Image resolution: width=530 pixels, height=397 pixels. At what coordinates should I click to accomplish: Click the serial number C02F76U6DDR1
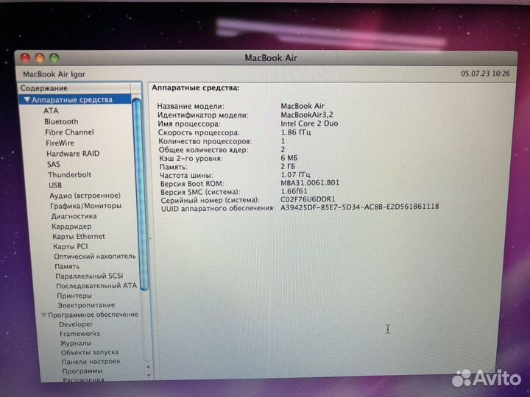coord(308,199)
